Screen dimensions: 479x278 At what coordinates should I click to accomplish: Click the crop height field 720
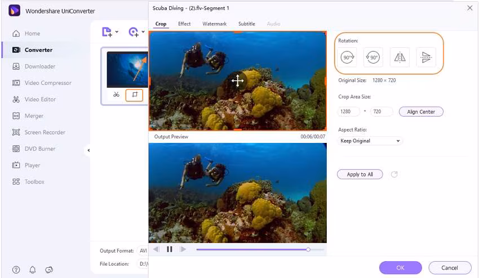[382, 111]
